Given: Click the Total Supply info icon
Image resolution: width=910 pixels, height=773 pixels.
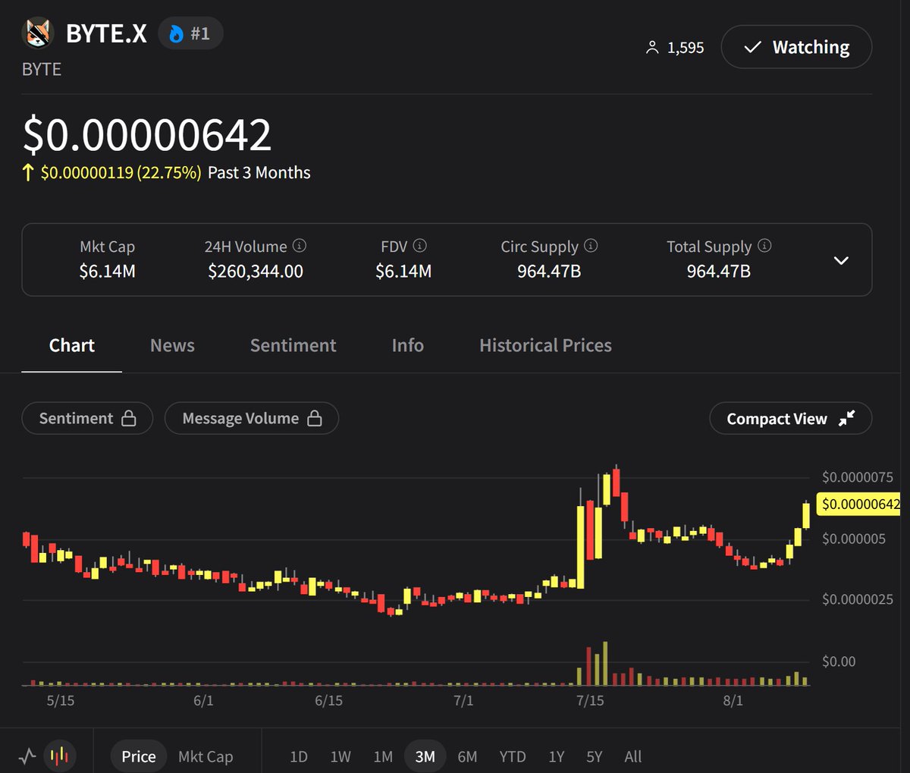Looking at the screenshot, I should coord(764,246).
